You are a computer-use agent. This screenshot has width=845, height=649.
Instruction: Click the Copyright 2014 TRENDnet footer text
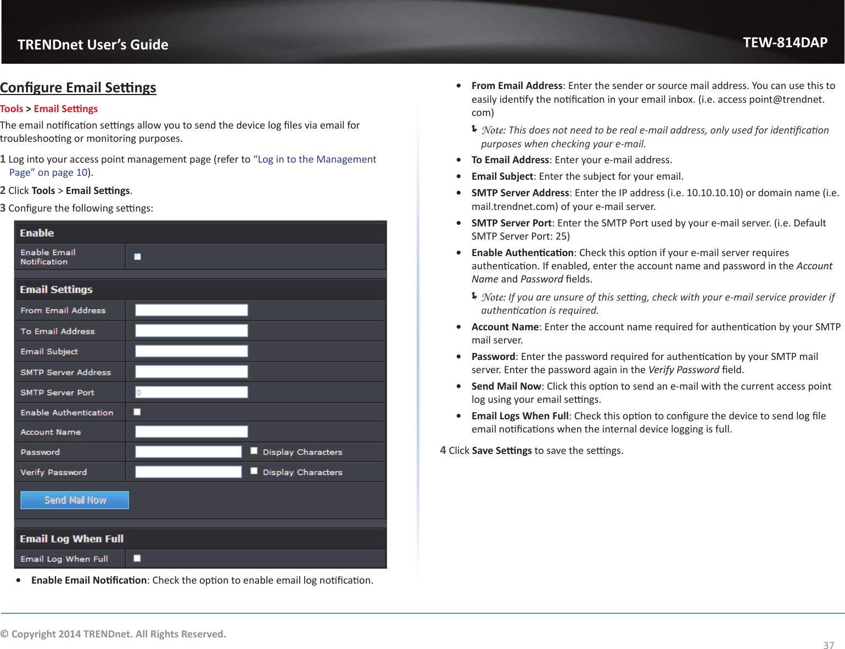tap(113, 634)
